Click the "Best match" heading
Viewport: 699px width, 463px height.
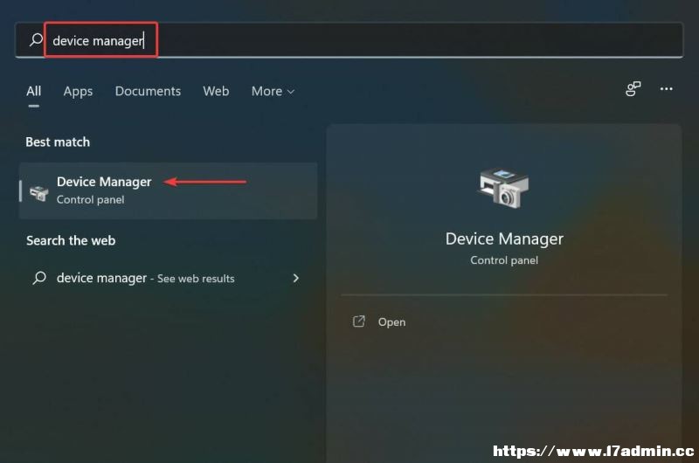pos(58,142)
